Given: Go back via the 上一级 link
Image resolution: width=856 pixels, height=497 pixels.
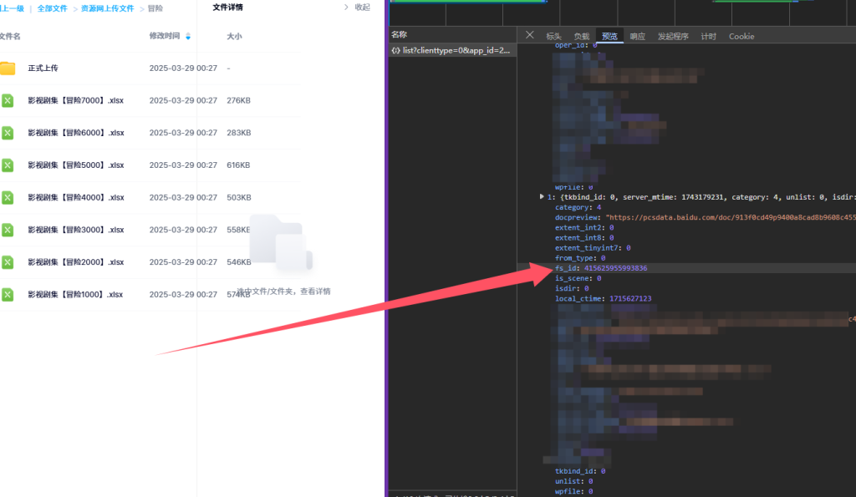Looking at the screenshot, I should click(x=12, y=8).
